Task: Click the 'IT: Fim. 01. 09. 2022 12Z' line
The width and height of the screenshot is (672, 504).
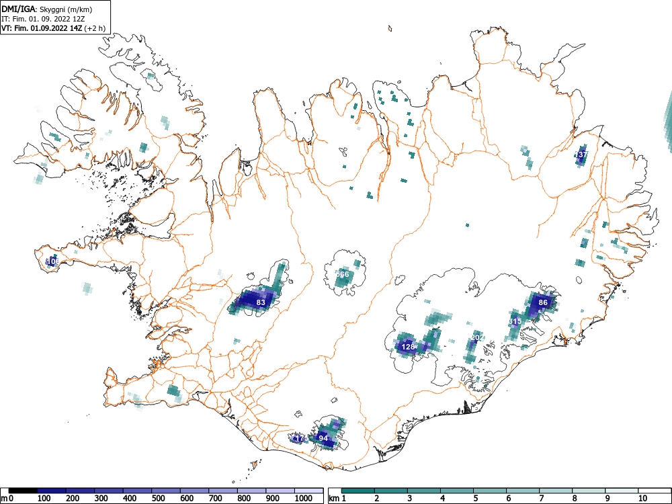Action: 43,19
